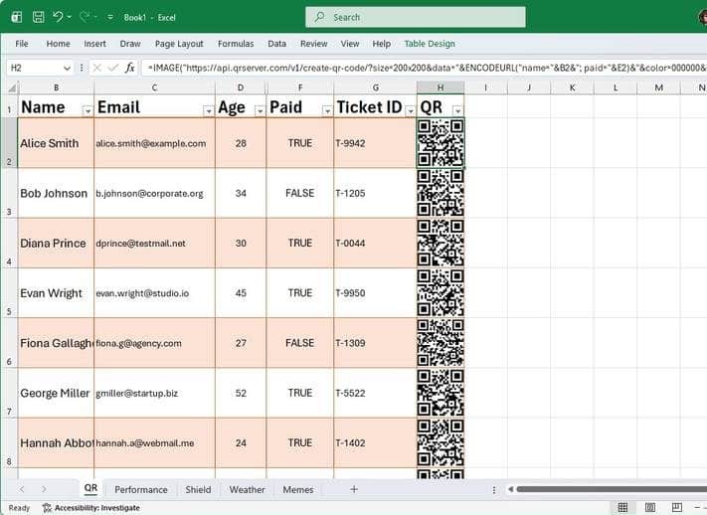
Task: Switch to the Shield sheet
Action: (198, 489)
